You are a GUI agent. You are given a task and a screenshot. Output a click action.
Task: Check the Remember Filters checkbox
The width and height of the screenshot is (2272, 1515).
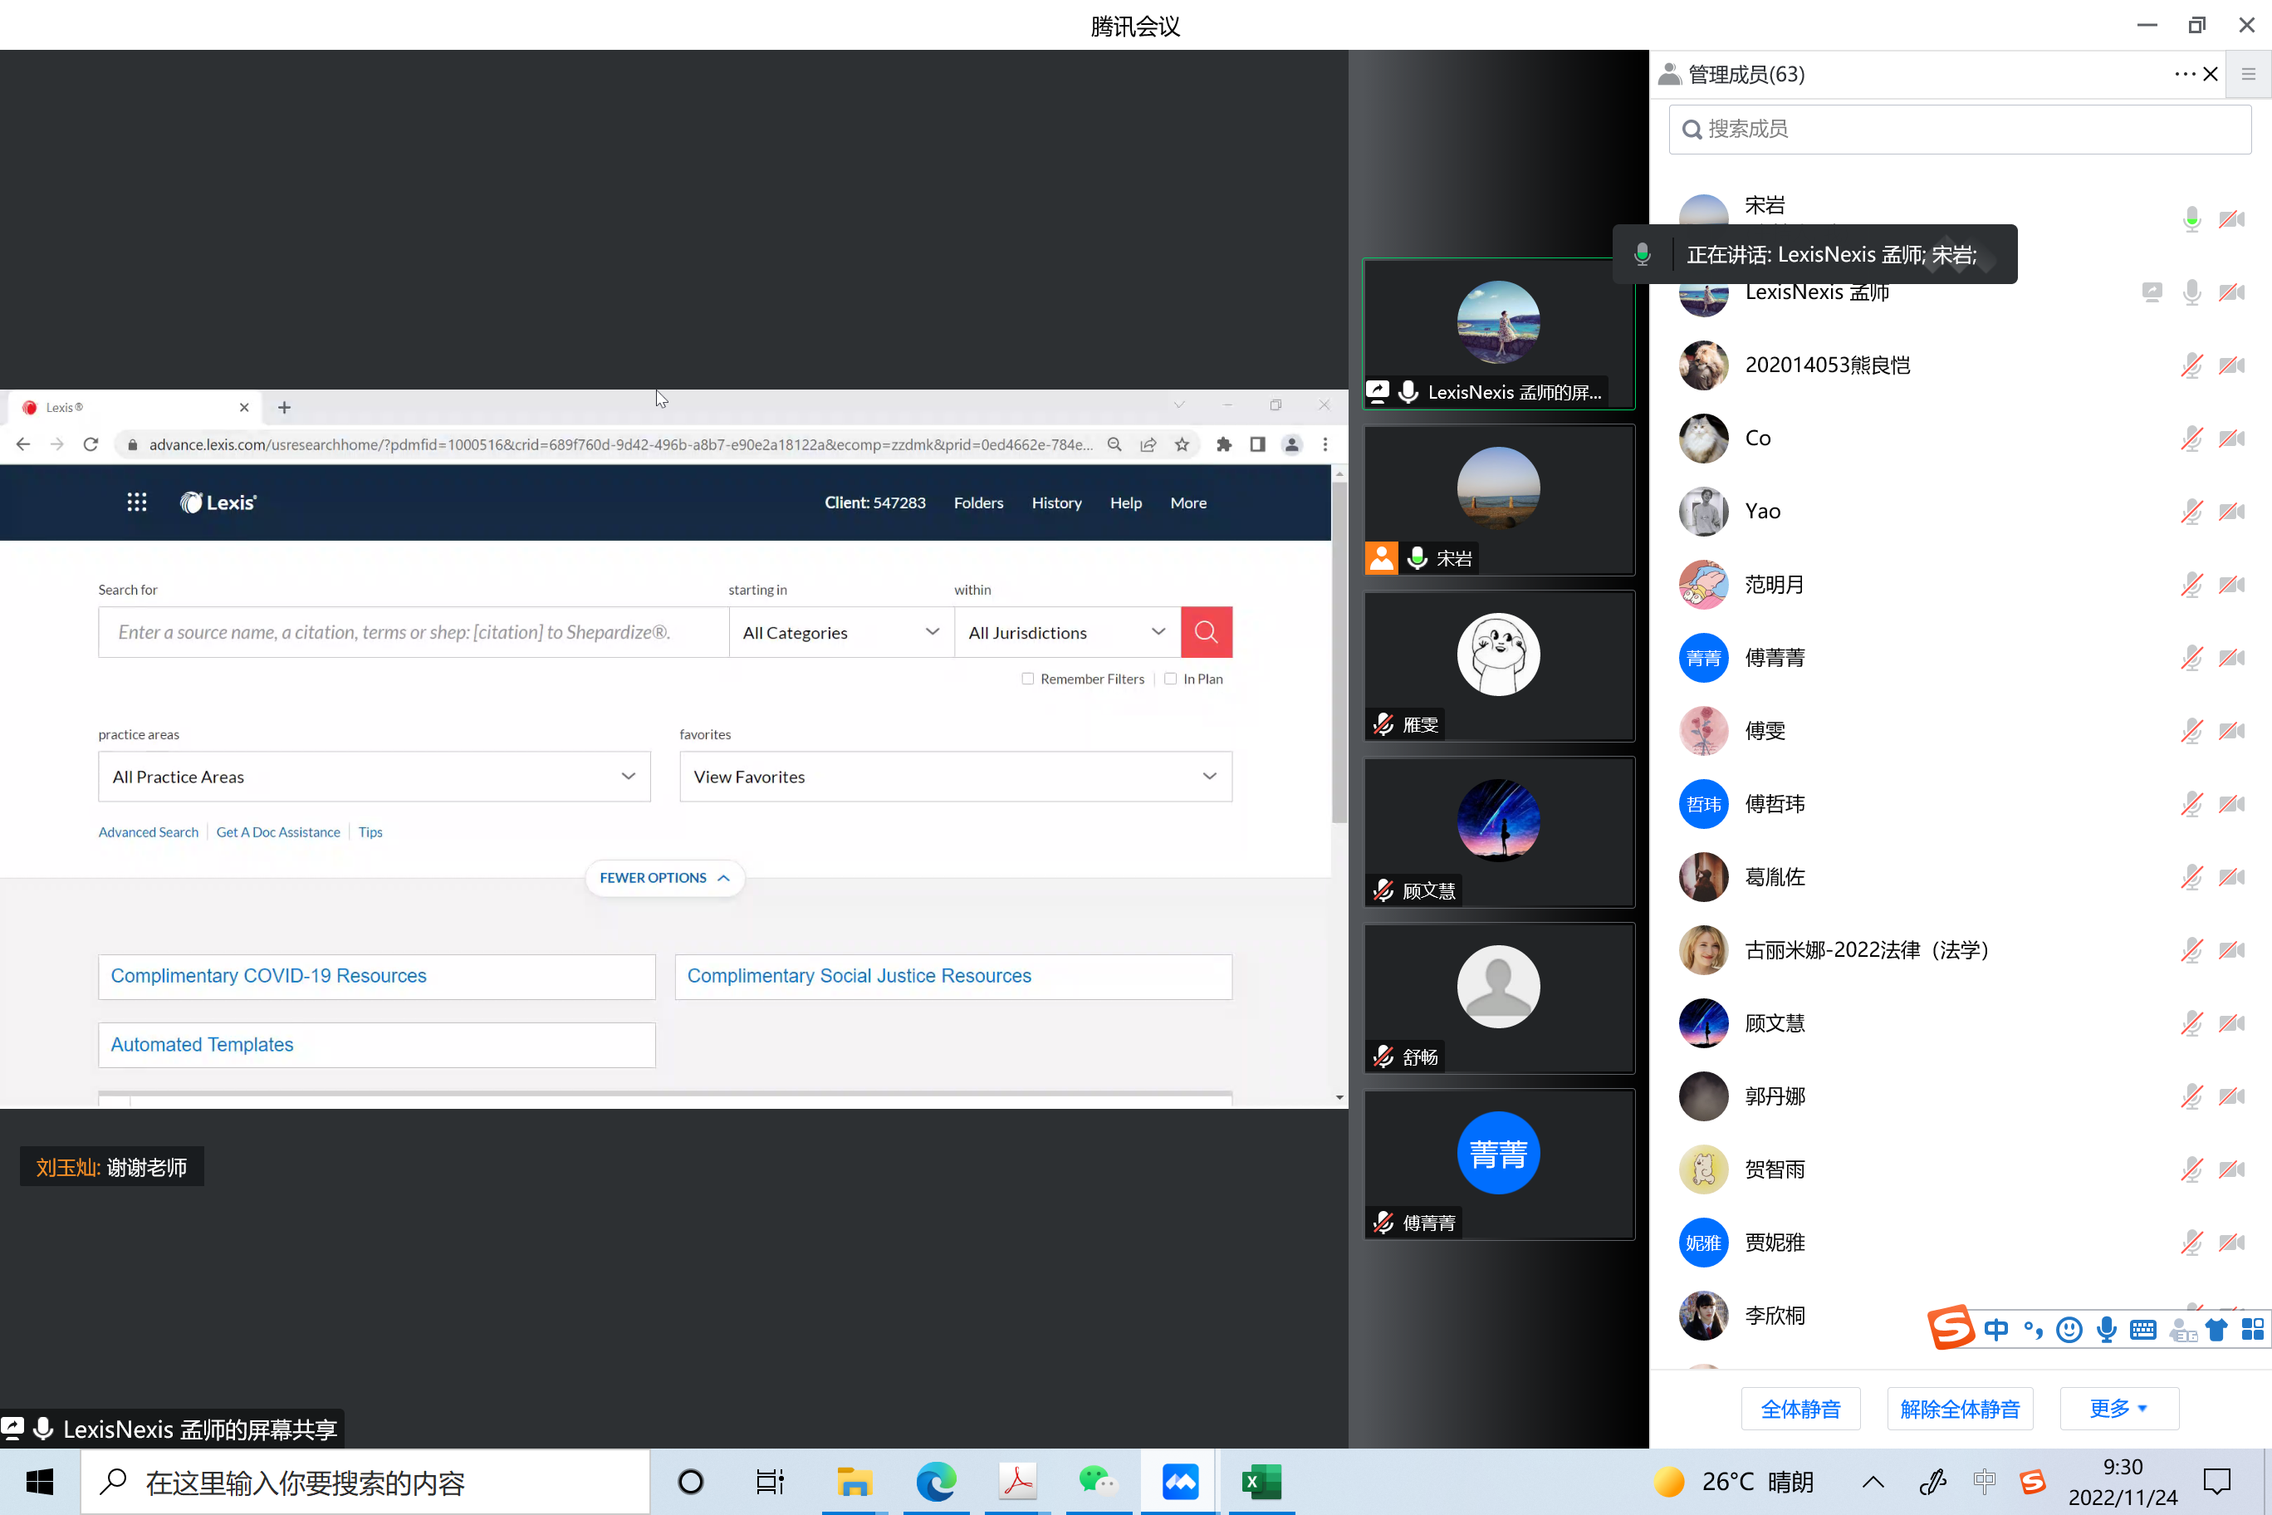[1028, 679]
